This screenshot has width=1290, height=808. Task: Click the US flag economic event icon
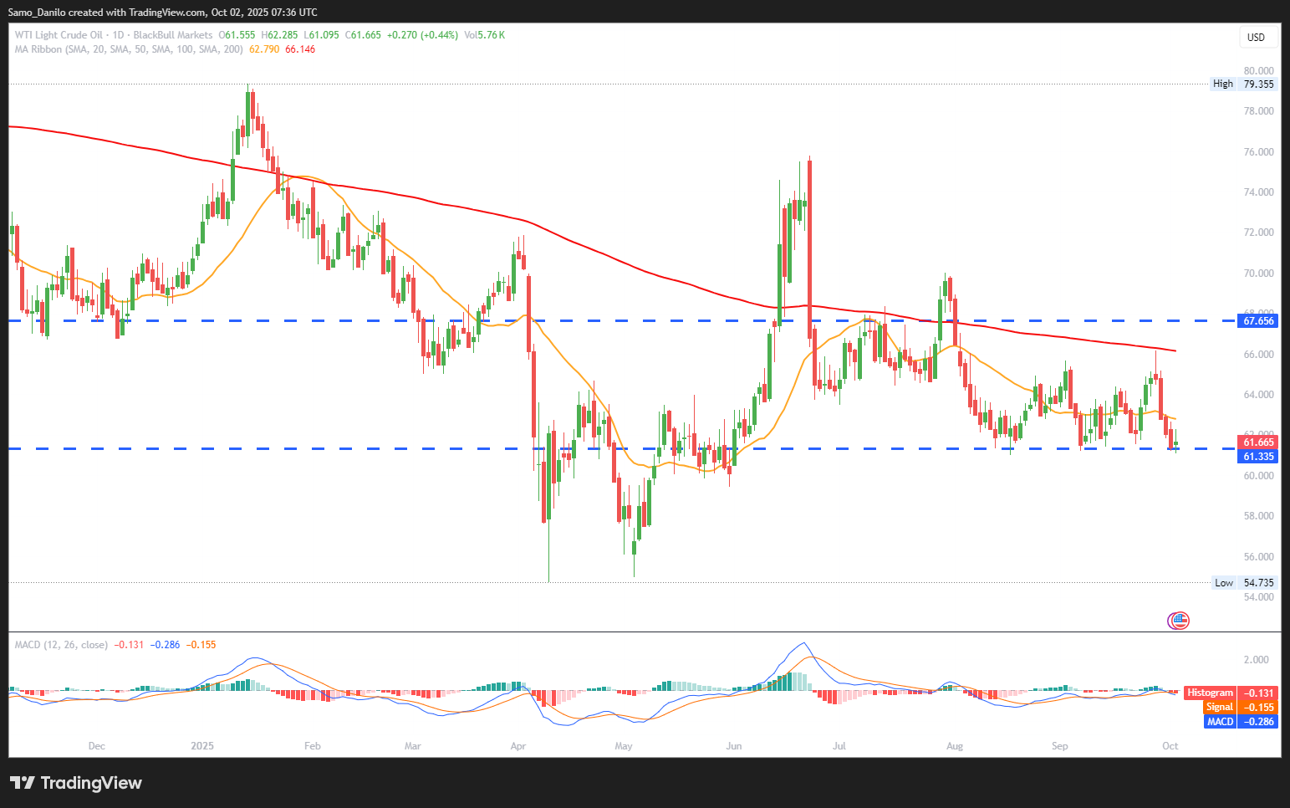pos(1178,621)
